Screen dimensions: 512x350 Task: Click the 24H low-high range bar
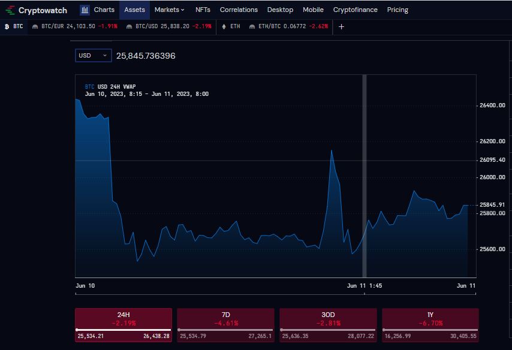[124, 330]
